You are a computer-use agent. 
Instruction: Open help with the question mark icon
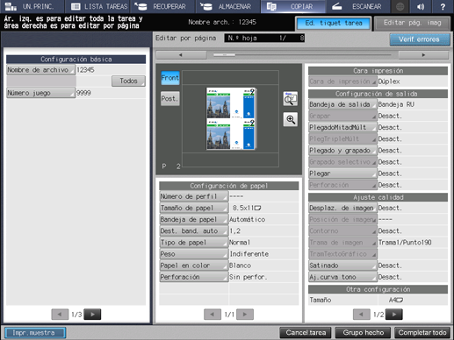tap(443, 6)
